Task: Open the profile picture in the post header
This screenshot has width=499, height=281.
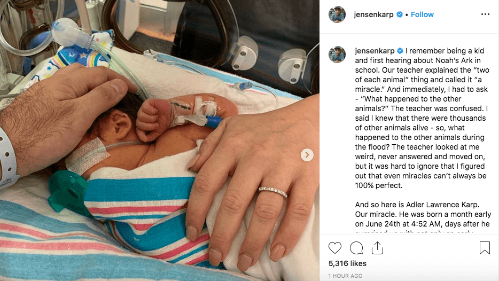Action: 337,14
